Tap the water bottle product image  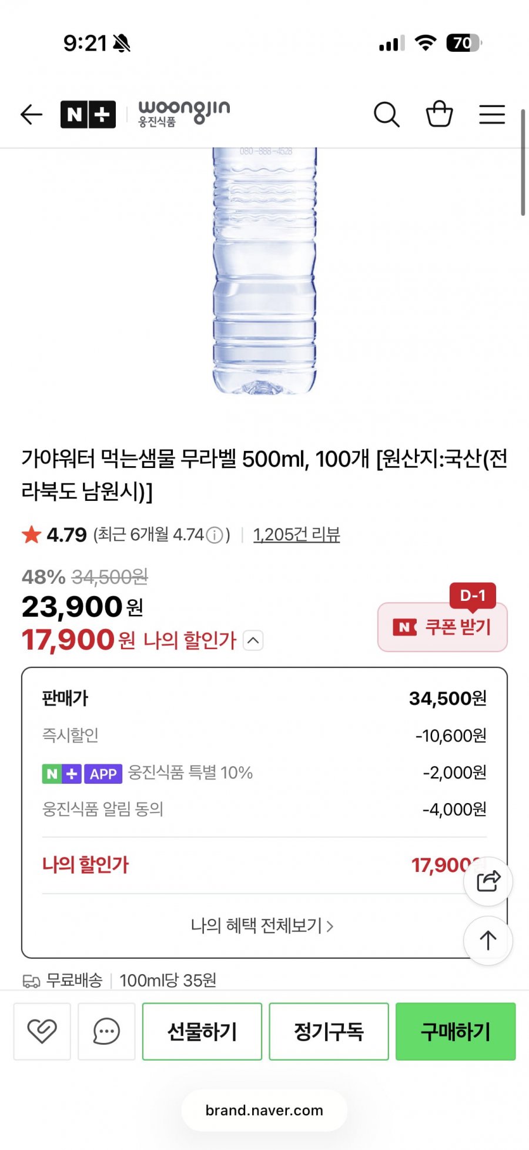click(x=264, y=270)
